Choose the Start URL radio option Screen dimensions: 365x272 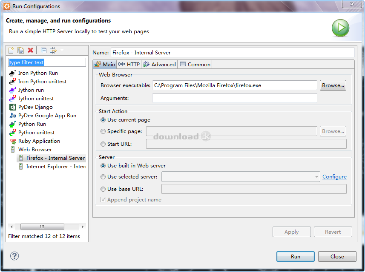tap(103, 144)
